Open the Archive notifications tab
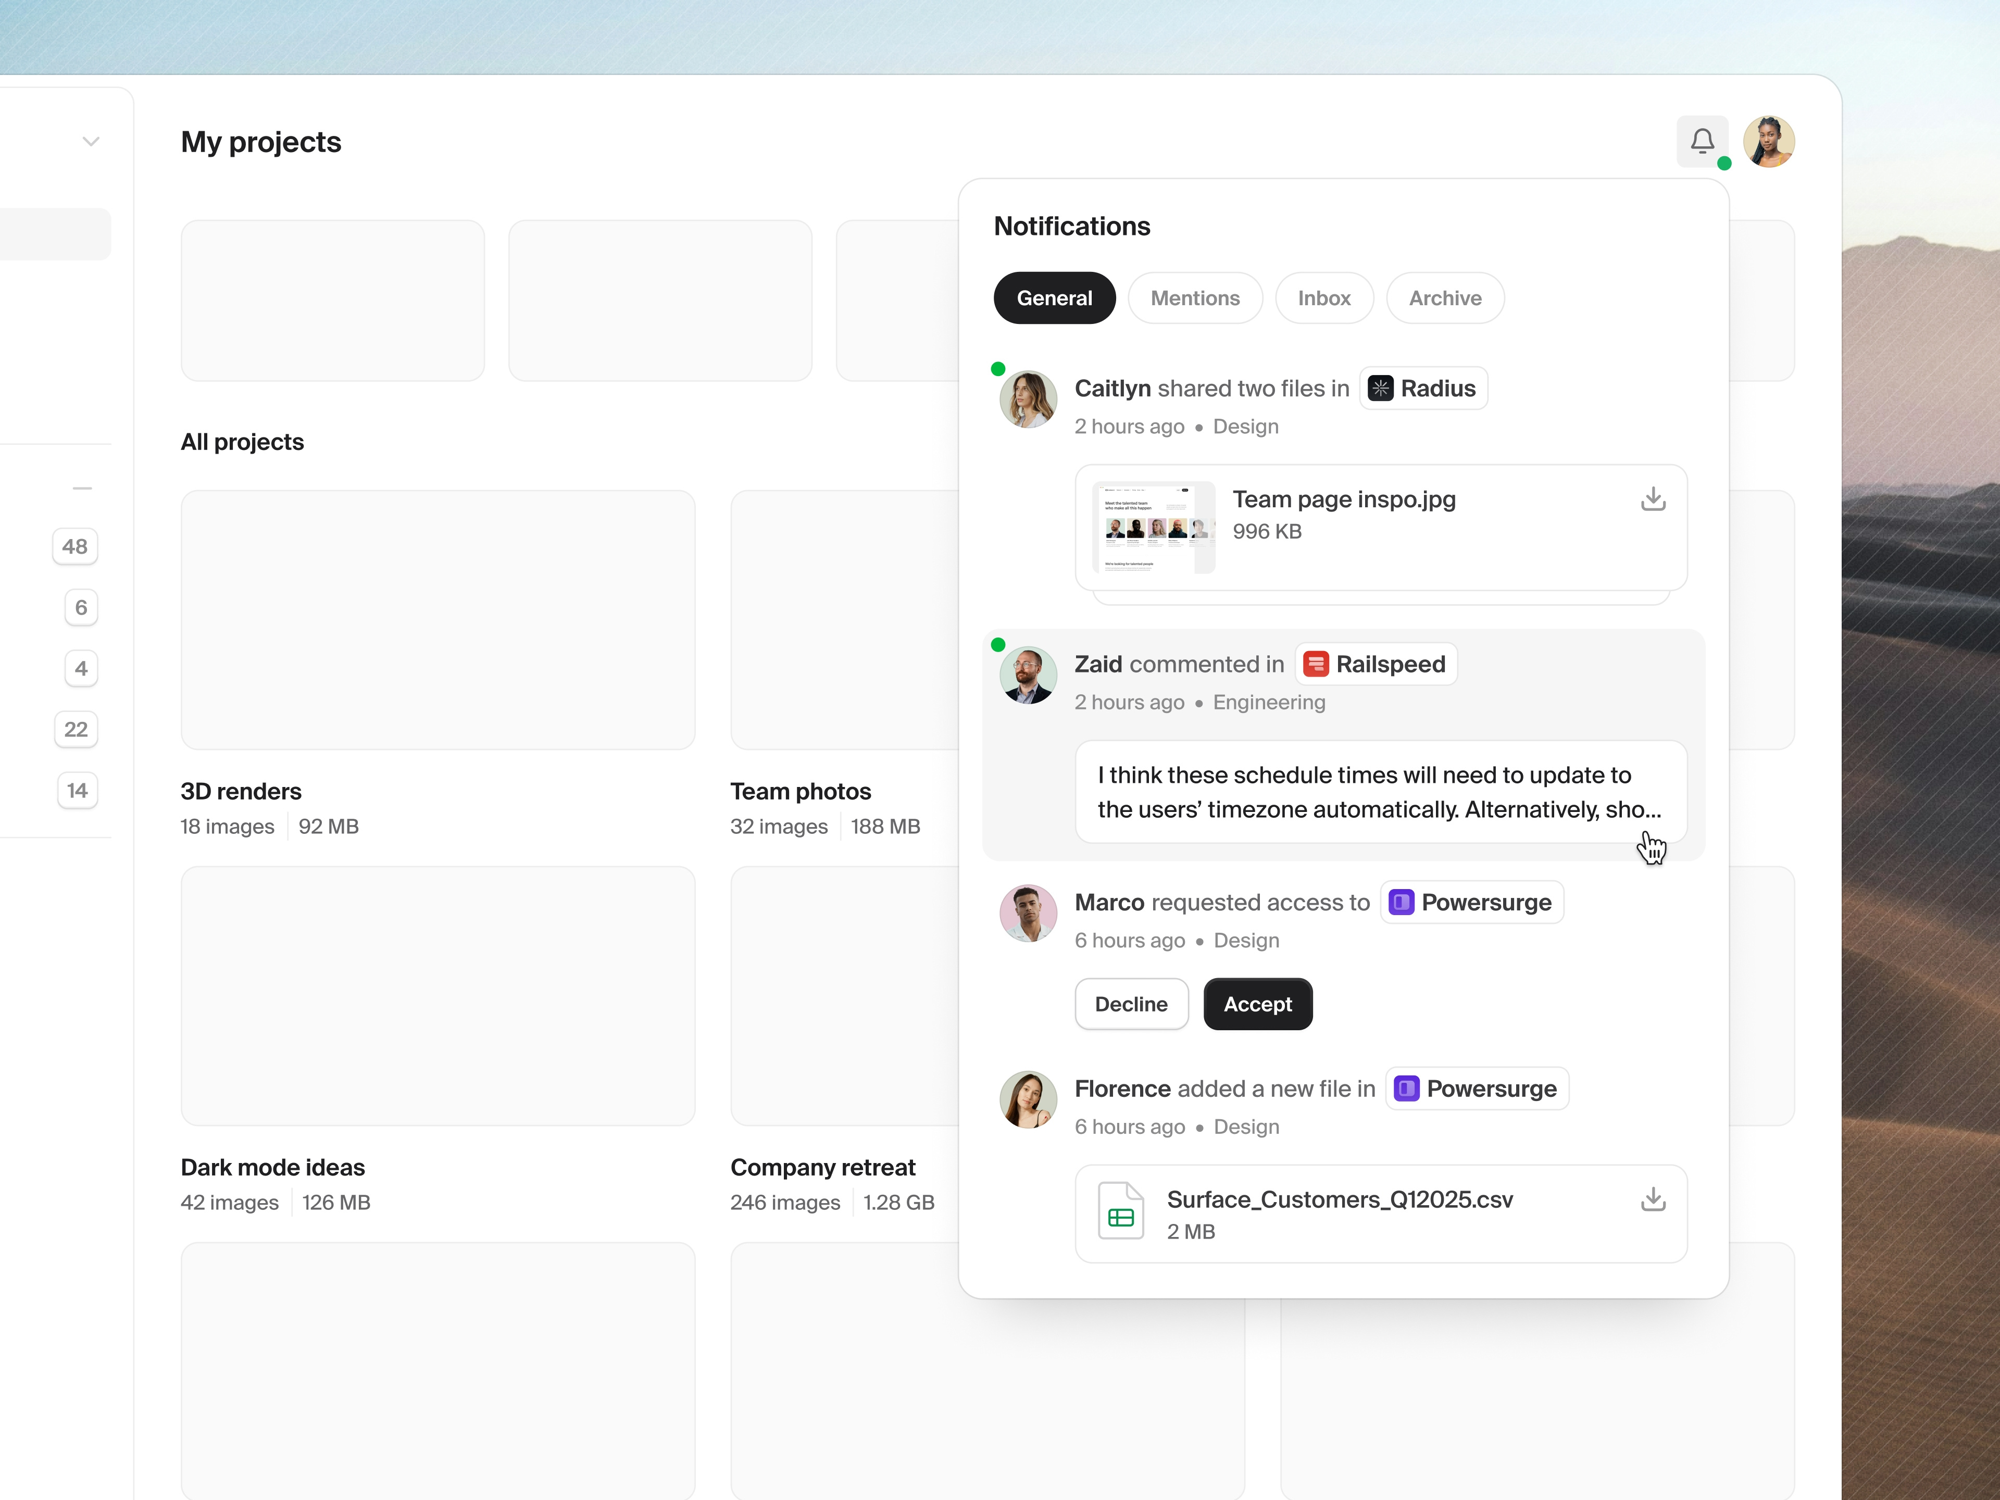The image size is (2000, 1500). [1444, 297]
